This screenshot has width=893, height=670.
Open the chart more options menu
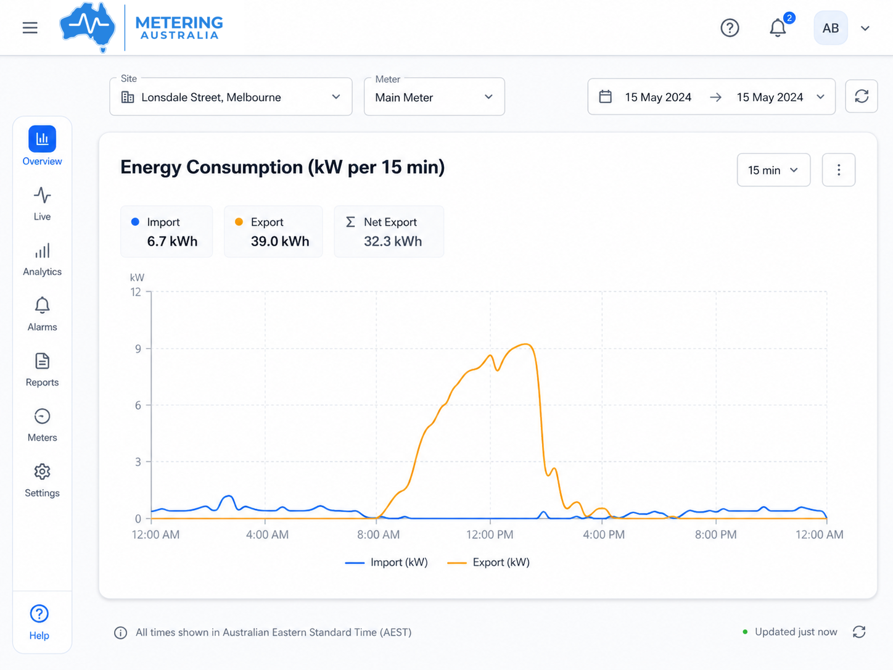click(x=839, y=170)
